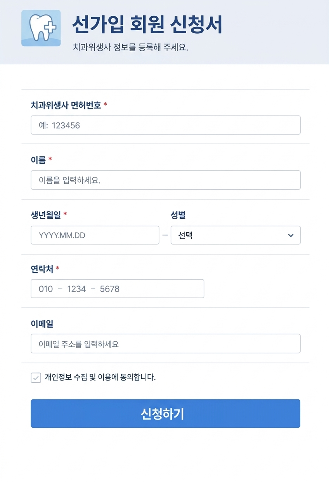Click the 이름 name input field

pos(165,180)
